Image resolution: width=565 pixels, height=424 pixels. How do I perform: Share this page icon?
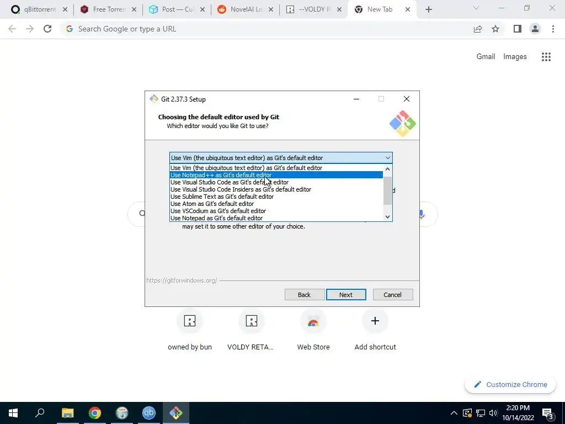coord(478,29)
